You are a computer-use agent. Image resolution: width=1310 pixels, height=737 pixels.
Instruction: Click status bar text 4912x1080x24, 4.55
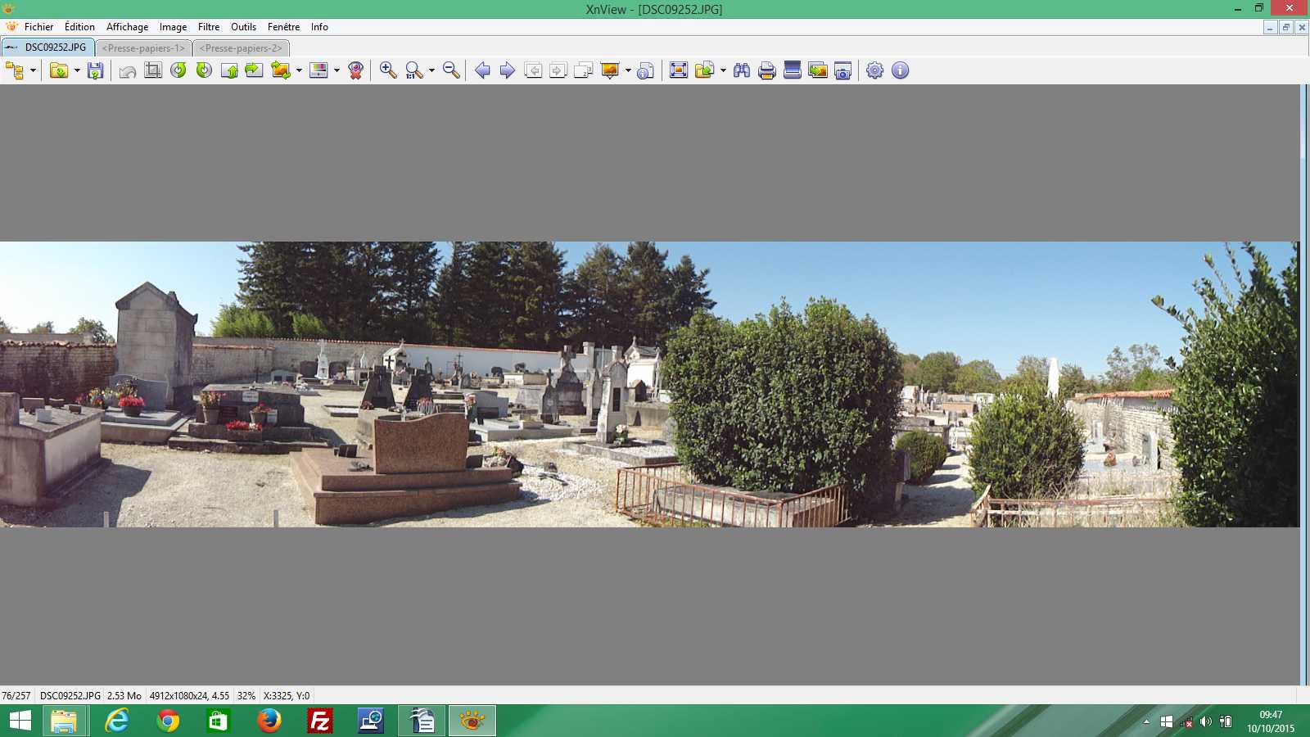tap(189, 696)
